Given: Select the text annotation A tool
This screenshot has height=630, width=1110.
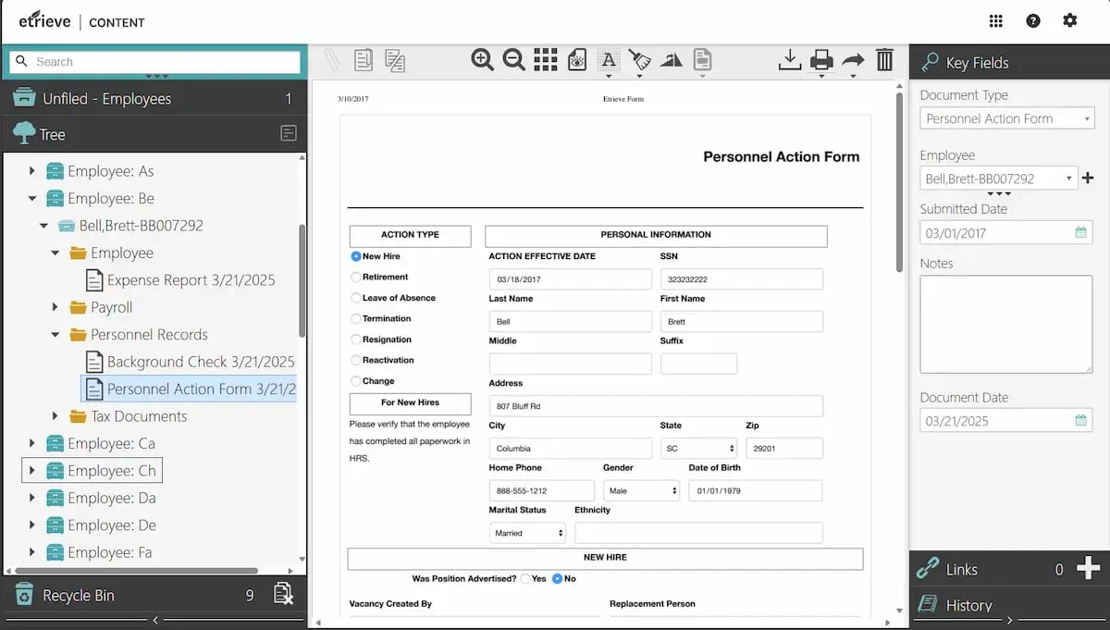Looking at the screenshot, I should (x=608, y=61).
